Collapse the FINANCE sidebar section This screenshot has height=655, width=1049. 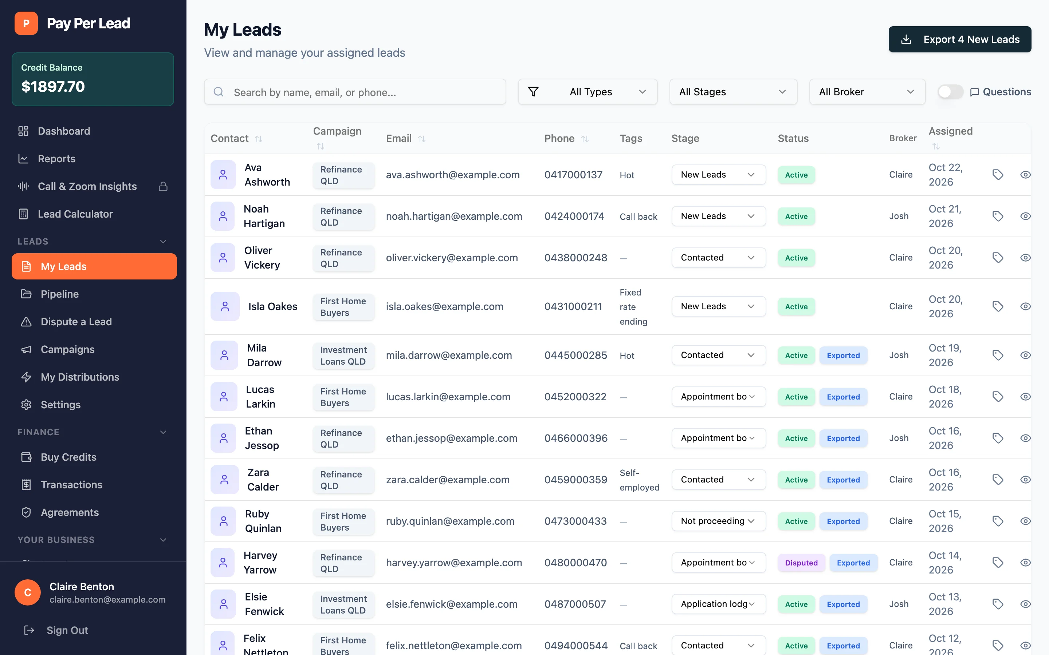tap(163, 432)
